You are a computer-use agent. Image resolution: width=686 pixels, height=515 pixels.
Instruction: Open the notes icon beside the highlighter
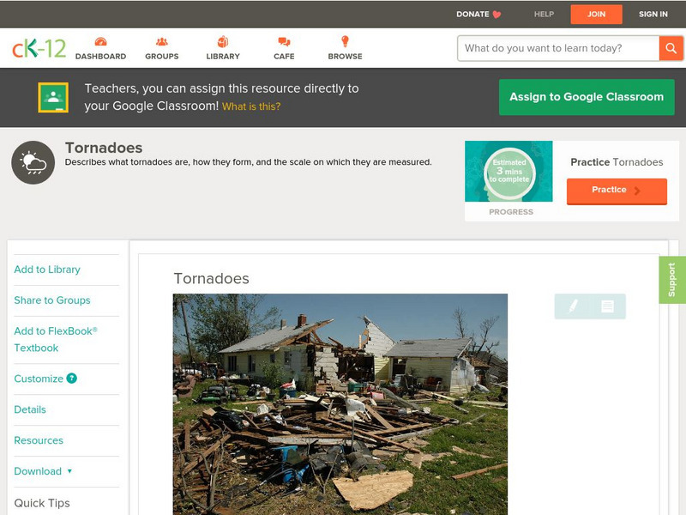pyautogui.click(x=605, y=305)
